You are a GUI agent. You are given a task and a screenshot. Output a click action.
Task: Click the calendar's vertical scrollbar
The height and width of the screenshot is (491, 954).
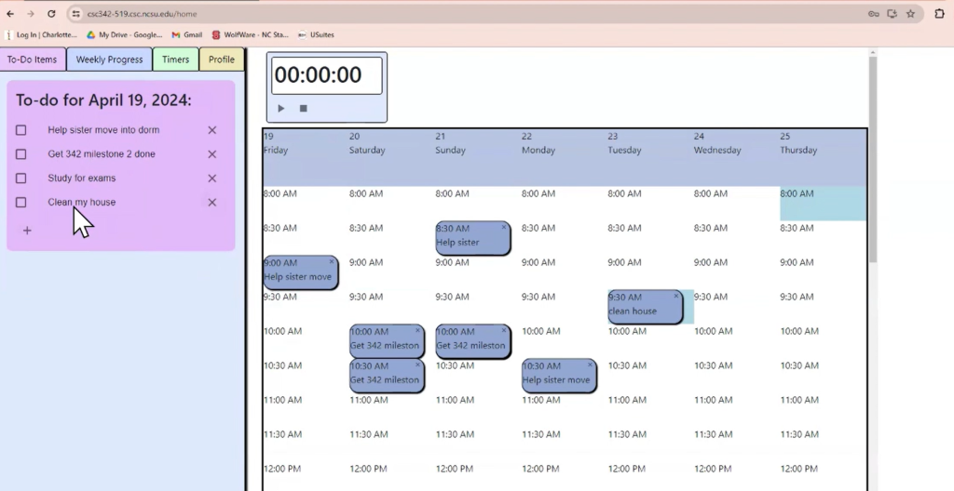pyautogui.click(x=872, y=158)
